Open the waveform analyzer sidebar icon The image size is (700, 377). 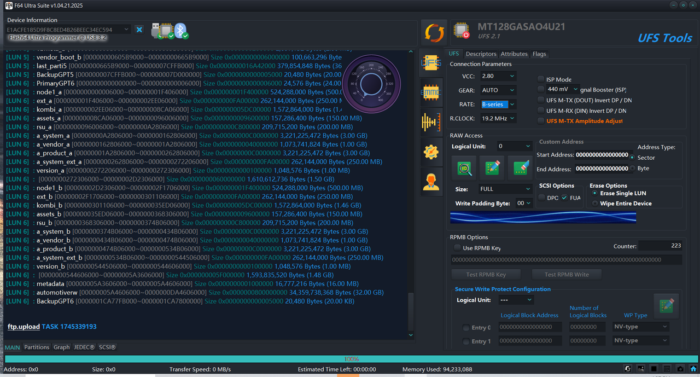point(431,122)
